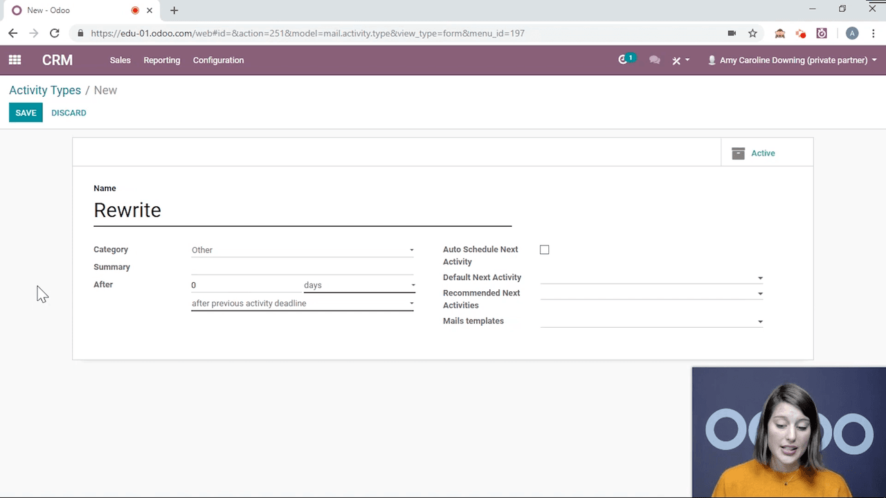This screenshot has width=886, height=498.
Task: Save the new activity type
Action: (x=26, y=113)
